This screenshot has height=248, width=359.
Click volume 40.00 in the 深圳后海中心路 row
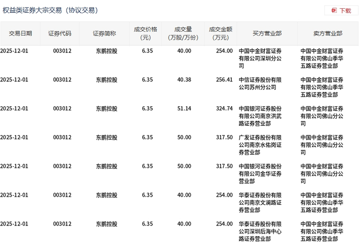tap(184, 224)
